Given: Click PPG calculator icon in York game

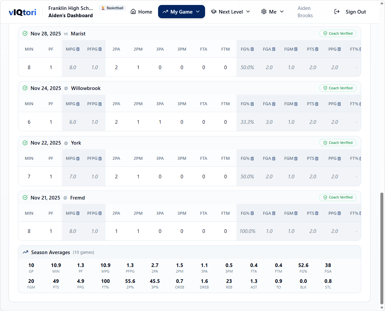Looking at the screenshot, I should (x=339, y=158).
